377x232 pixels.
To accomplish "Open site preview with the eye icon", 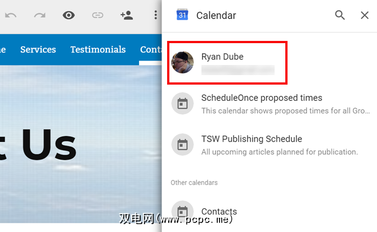I will pos(69,15).
